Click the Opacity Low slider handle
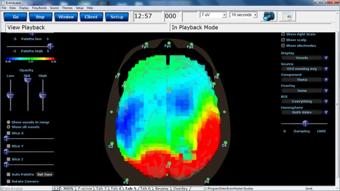The image size is (340, 191). [10, 95]
